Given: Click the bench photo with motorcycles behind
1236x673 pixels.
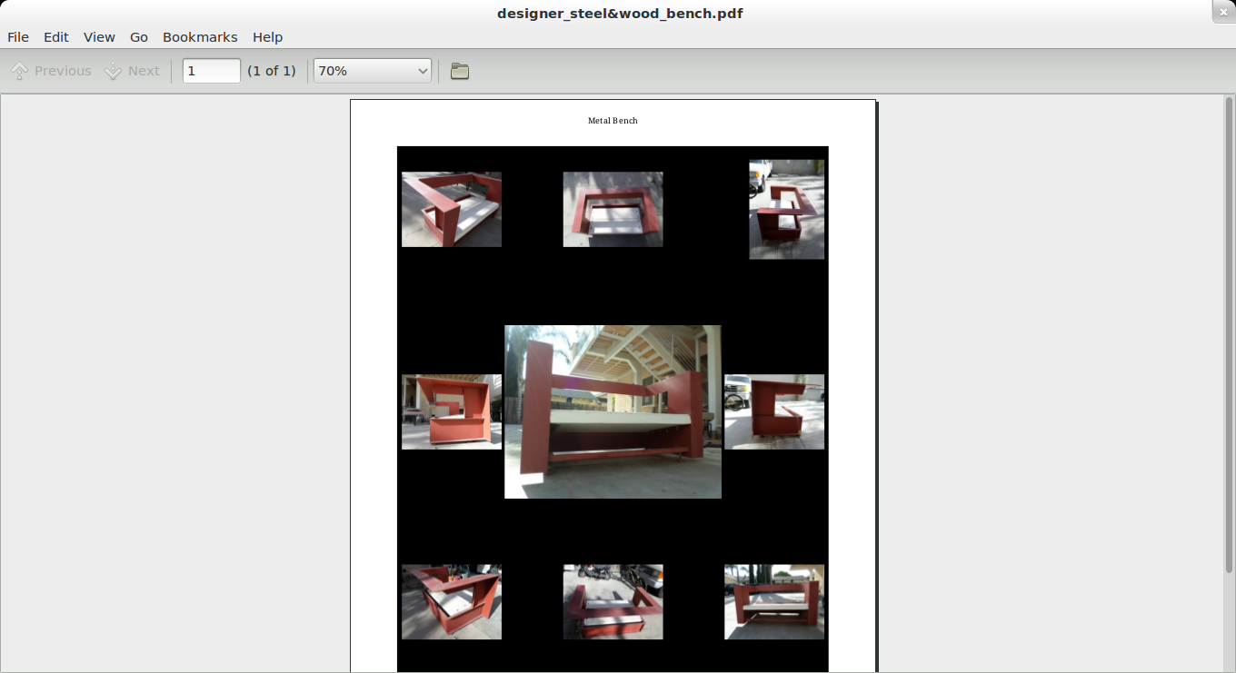Looking at the screenshot, I should (x=613, y=602).
